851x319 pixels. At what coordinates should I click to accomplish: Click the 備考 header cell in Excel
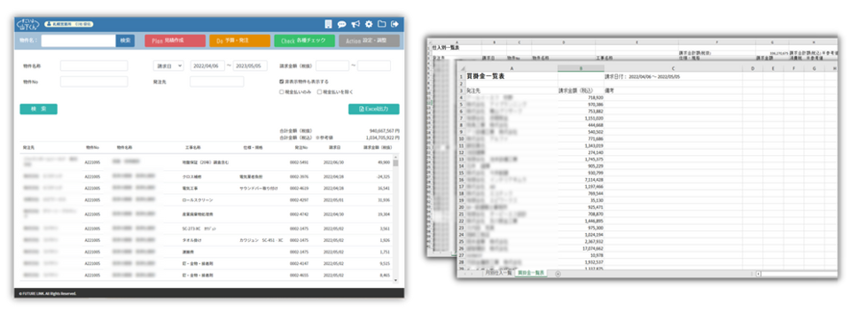[673, 90]
